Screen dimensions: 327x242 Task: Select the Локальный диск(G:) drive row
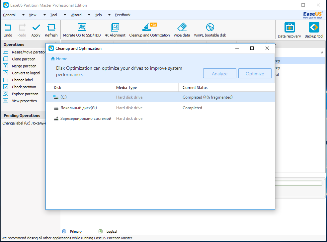[160, 108]
